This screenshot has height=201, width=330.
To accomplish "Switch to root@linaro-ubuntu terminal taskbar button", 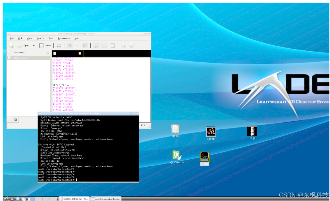I will click(106, 199).
